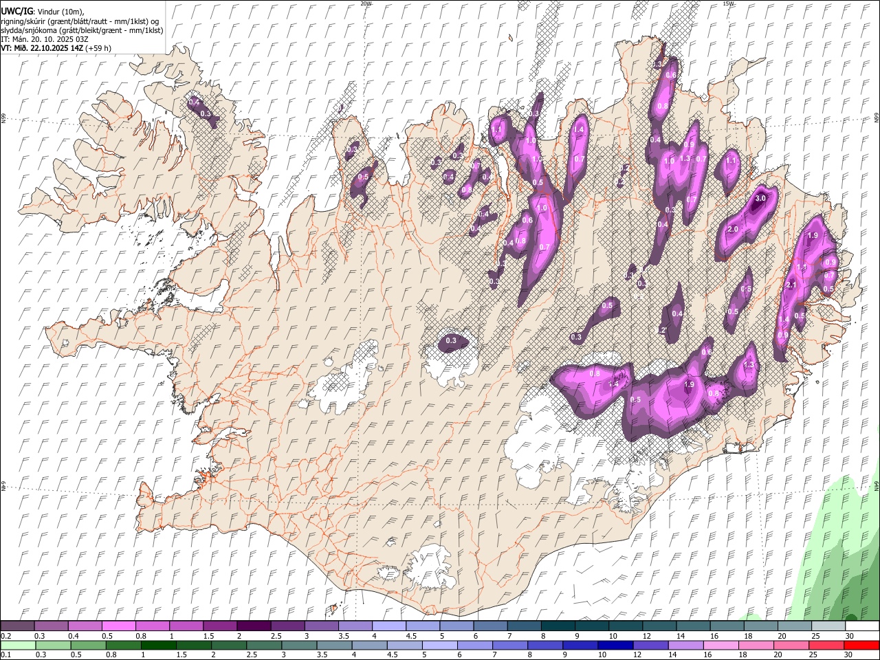This screenshot has height=660, width=880.
Task: Click the '12' label in upper legend row
Action: (647, 636)
